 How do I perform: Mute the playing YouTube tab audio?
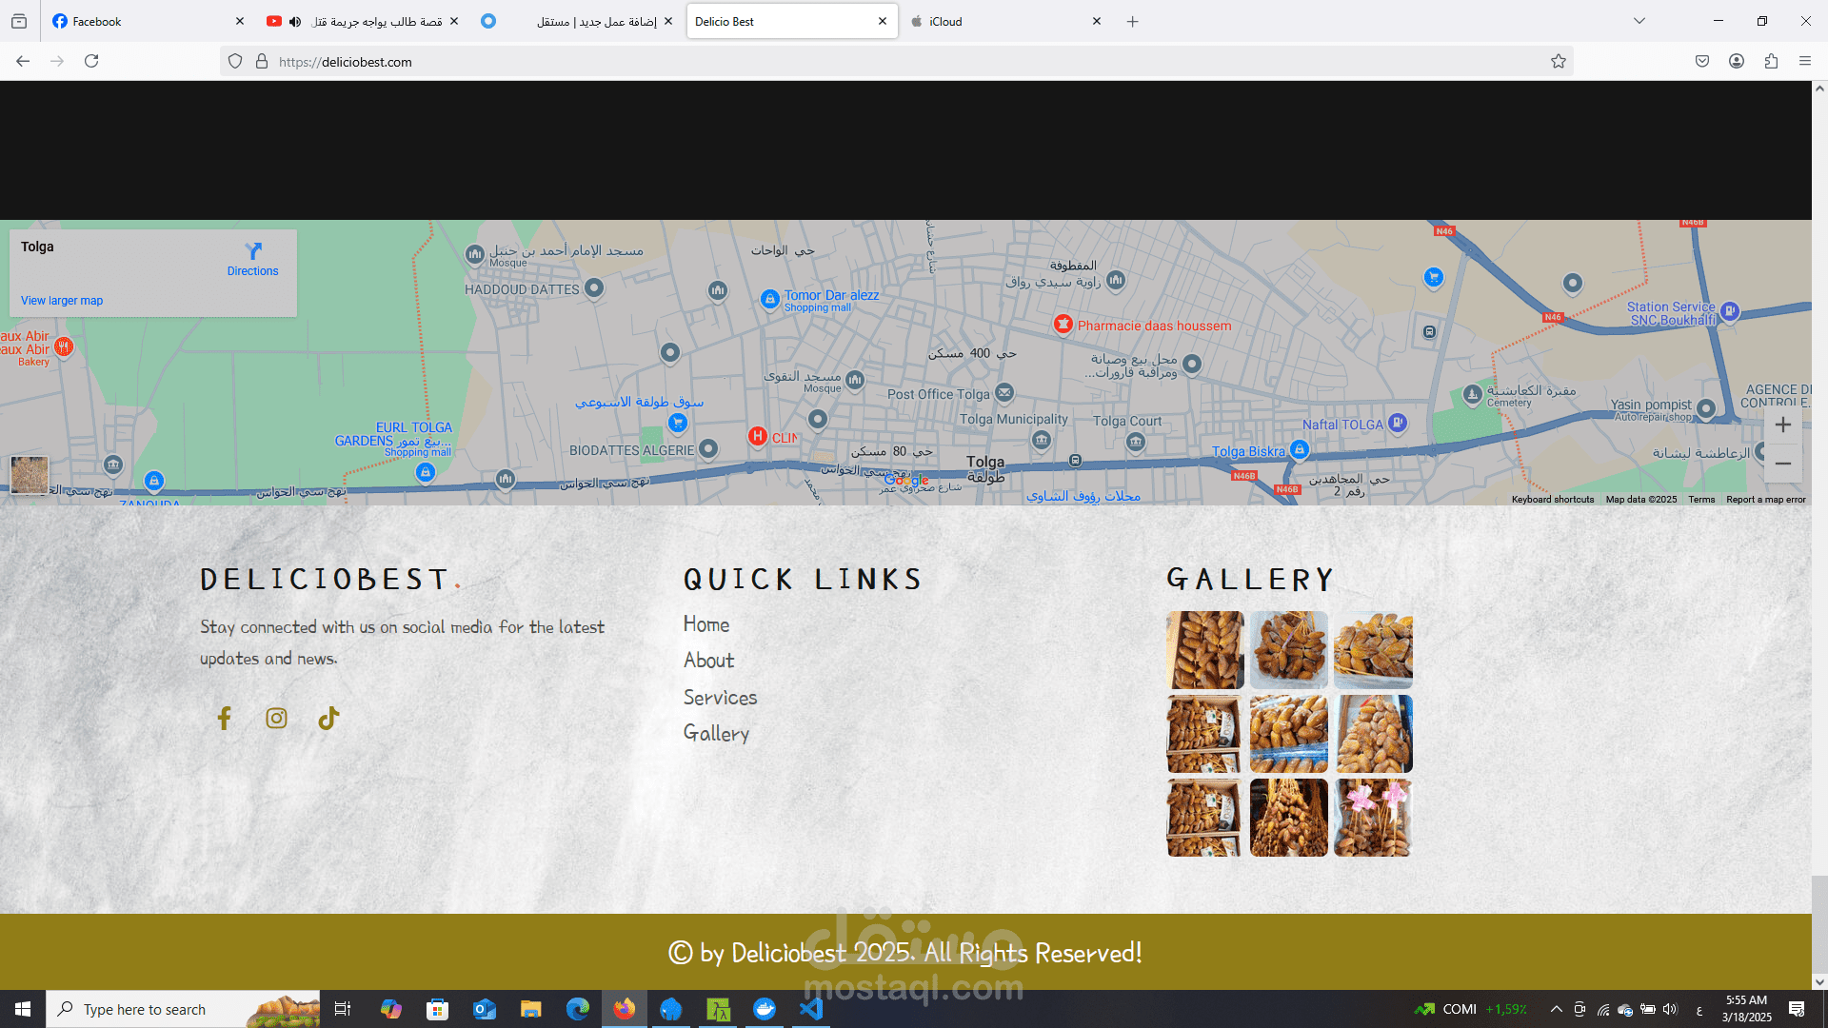[295, 21]
